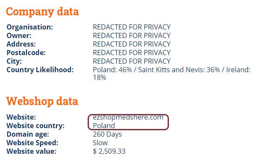This screenshot has height=161, width=257.
Task: Click the Organisation label
Action: coord(30,27)
